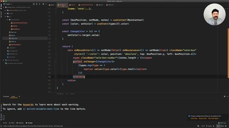229x128 pixels.
Task: Open the Git tool window button
Action: coord(5,123)
